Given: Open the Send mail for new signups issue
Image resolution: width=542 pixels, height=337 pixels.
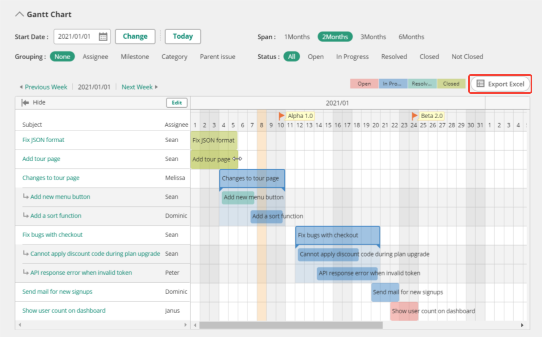Looking at the screenshot, I should (x=57, y=292).
